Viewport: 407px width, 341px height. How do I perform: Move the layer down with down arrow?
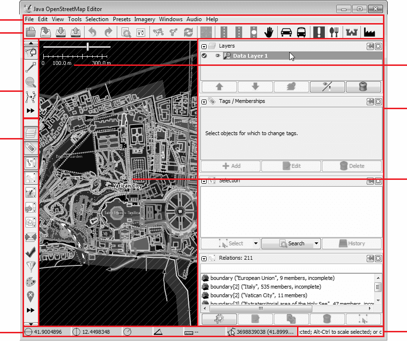256,87
